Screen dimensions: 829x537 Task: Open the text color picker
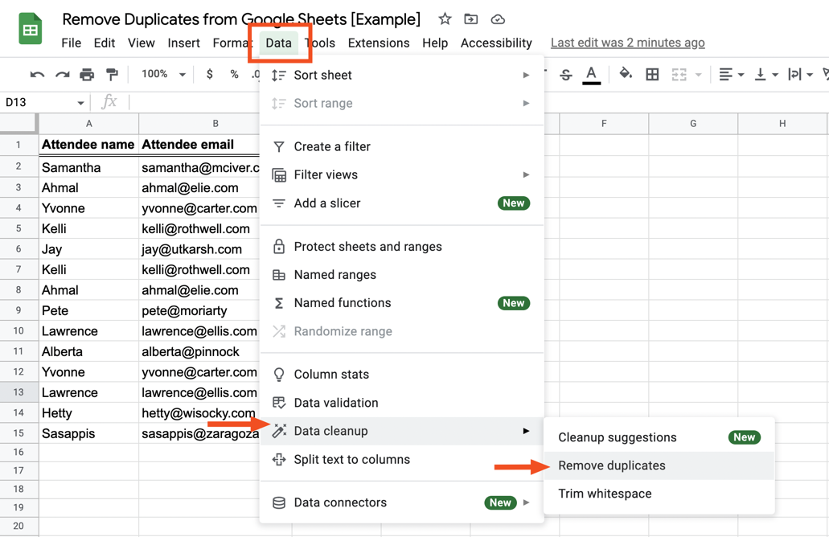pyautogui.click(x=589, y=73)
